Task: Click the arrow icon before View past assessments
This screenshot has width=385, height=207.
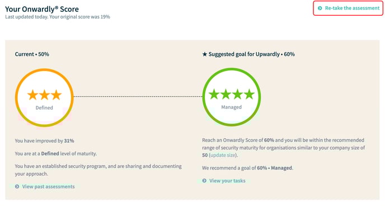Action: point(17,186)
